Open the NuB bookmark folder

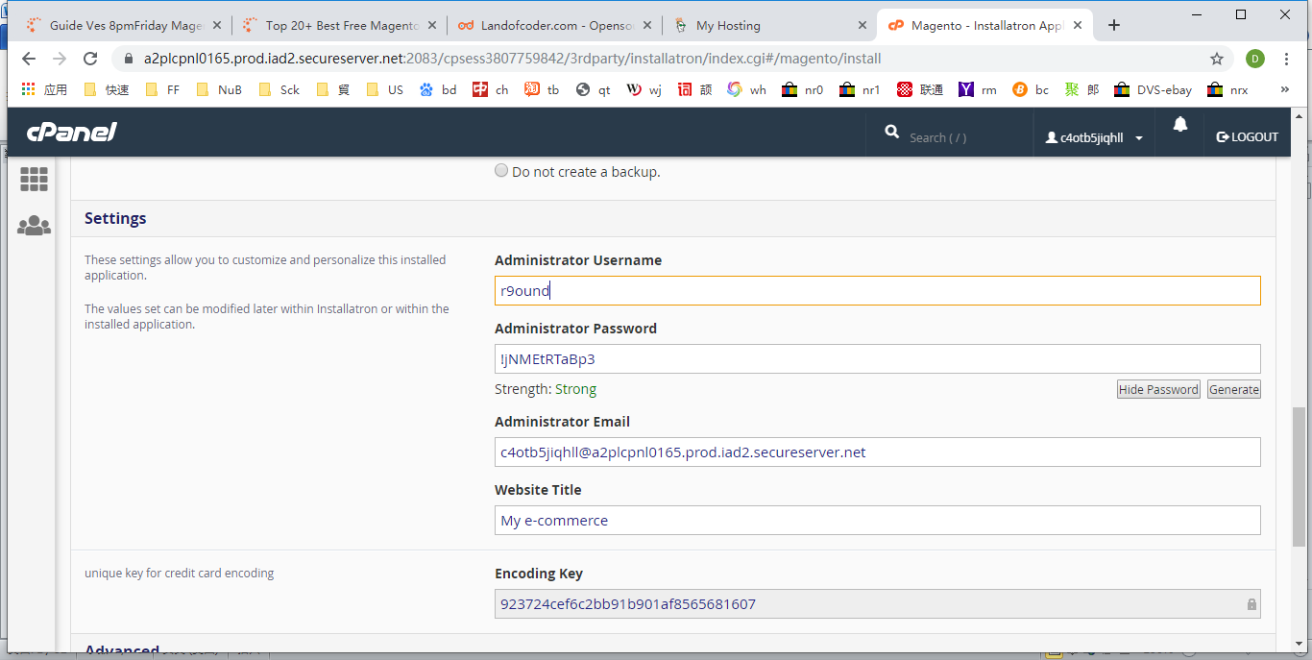(x=219, y=89)
